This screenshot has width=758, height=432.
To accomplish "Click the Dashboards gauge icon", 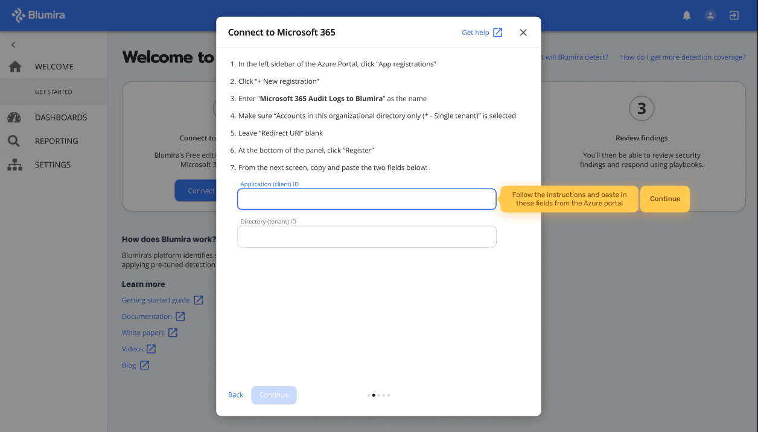I will (x=14, y=117).
